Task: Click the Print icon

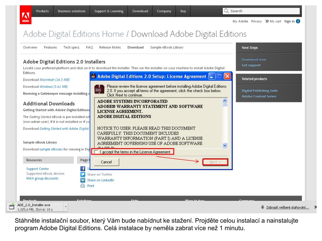Action: [83, 186]
